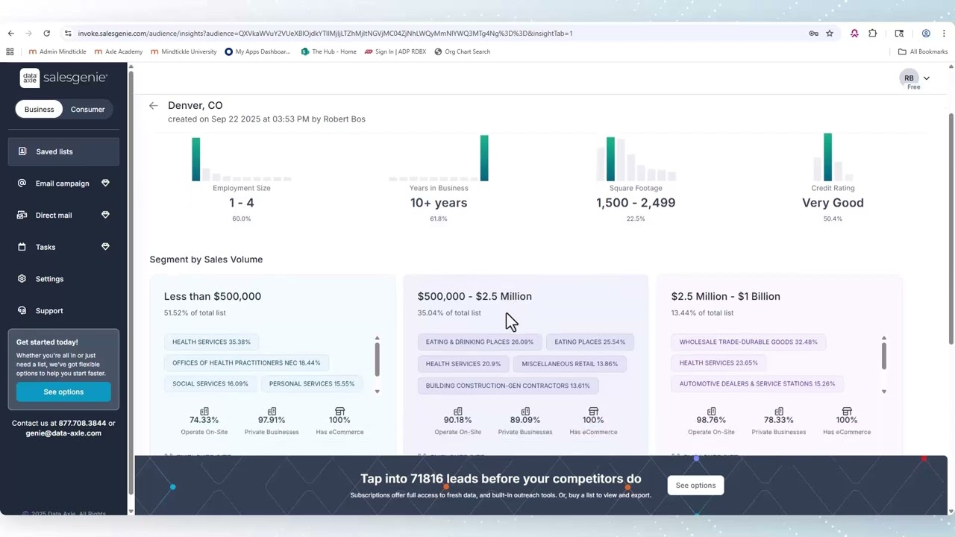Click See options in the leads banner

[x=695, y=486]
